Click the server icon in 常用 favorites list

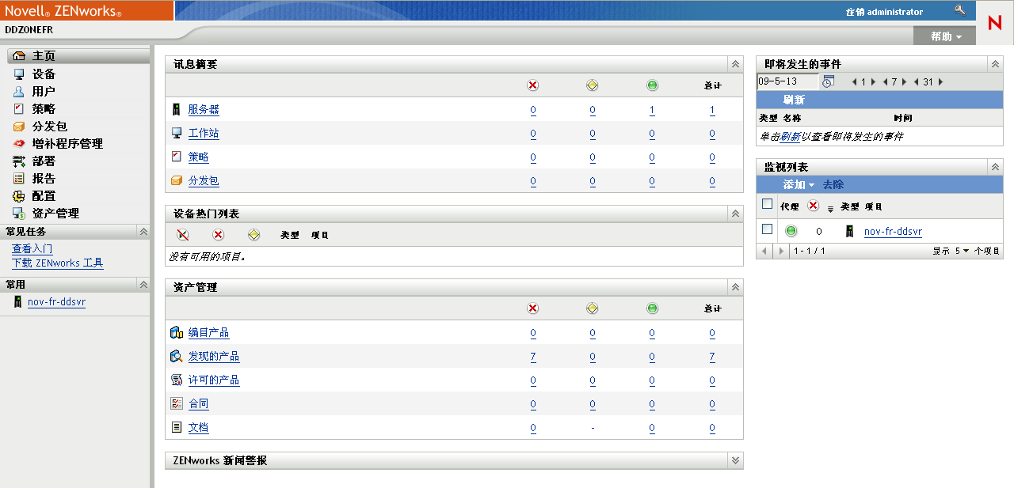click(x=17, y=302)
